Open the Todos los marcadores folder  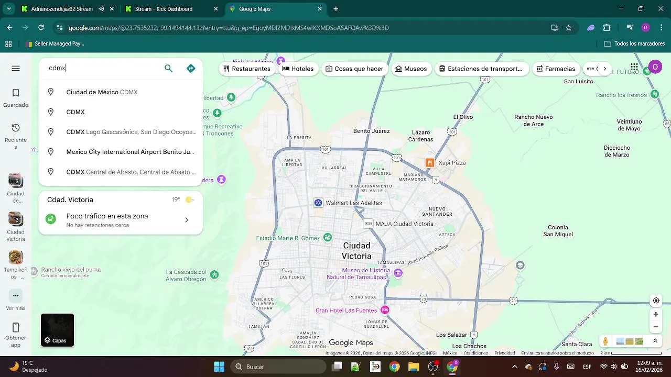pos(634,44)
